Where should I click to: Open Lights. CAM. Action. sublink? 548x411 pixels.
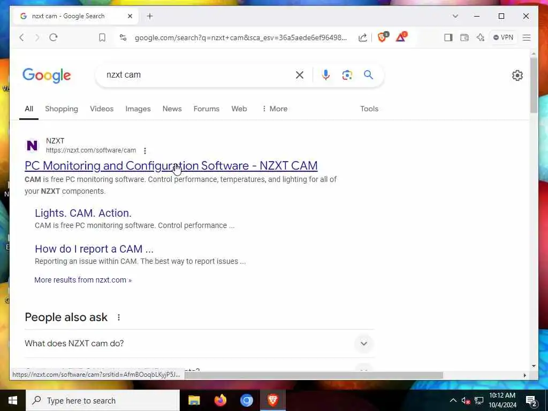pos(83,213)
